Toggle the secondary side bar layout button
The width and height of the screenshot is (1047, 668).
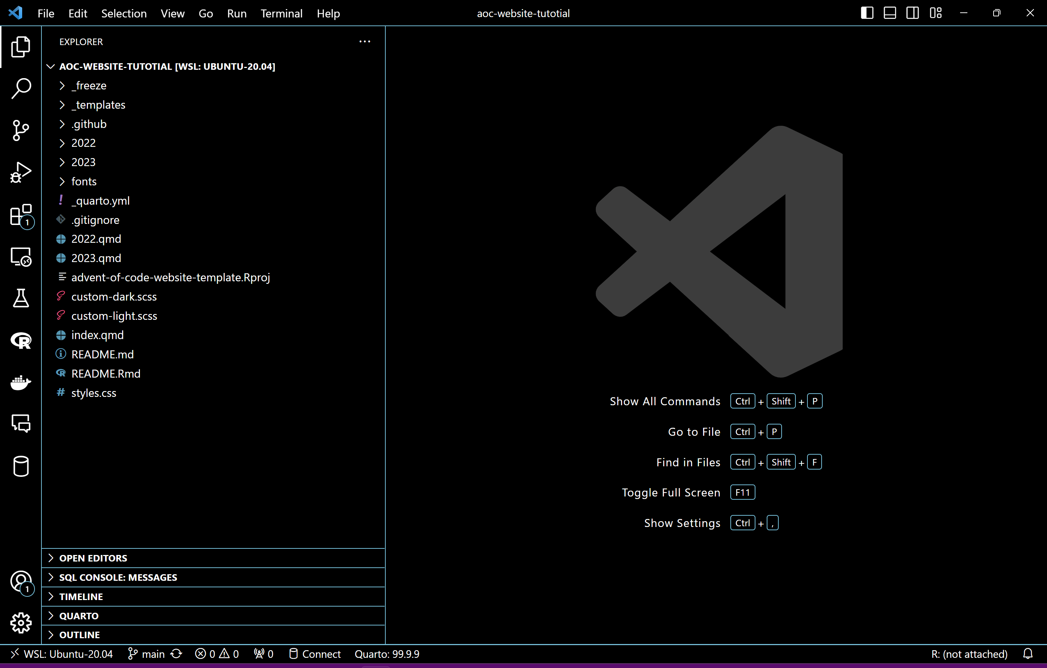[912, 13]
